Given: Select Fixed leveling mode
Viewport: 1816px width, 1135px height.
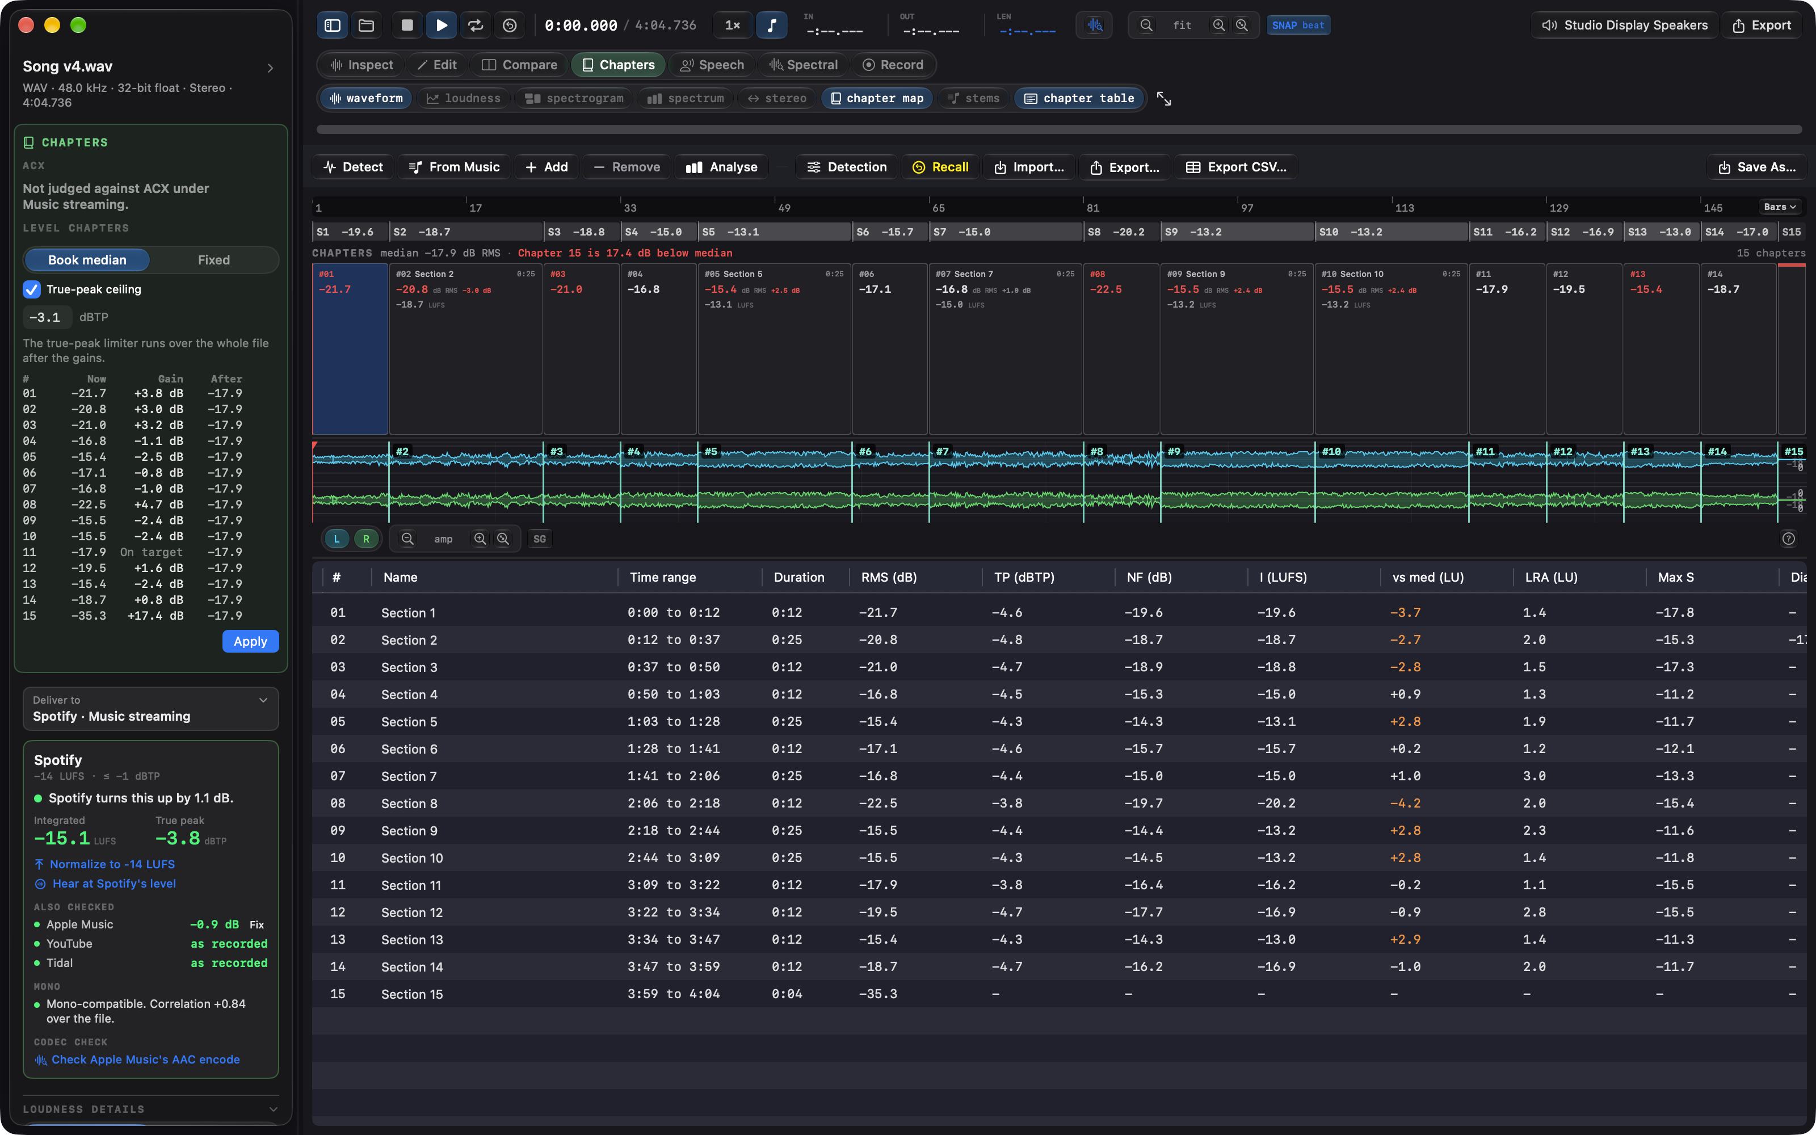Looking at the screenshot, I should tap(214, 260).
